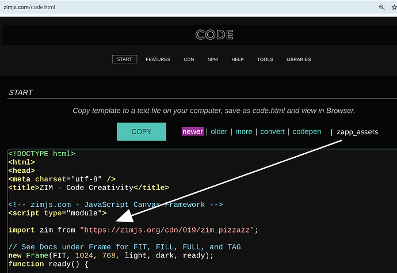Click the CODE header logo
This screenshot has height=273, width=397.
(215, 35)
